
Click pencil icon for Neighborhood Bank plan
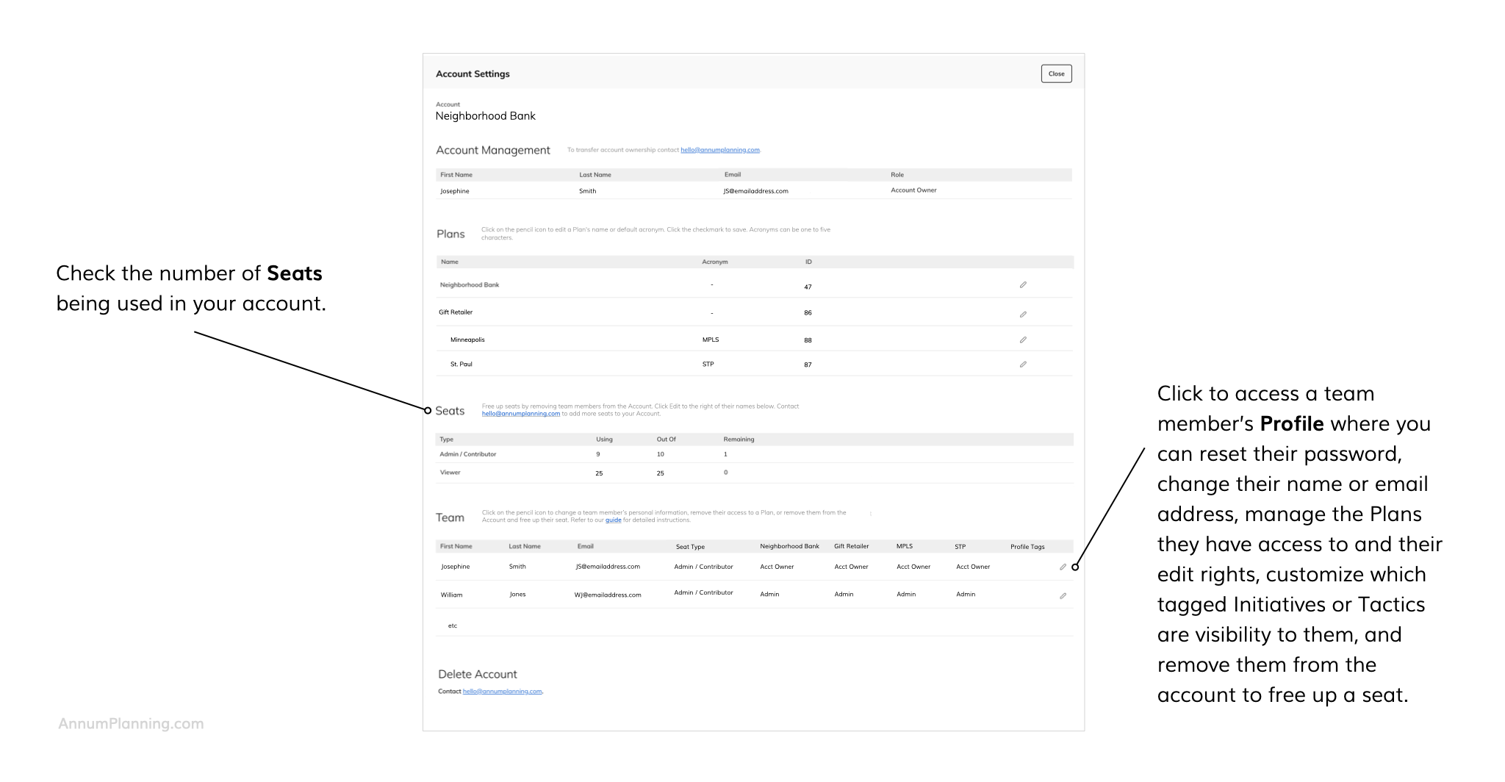[1023, 285]
